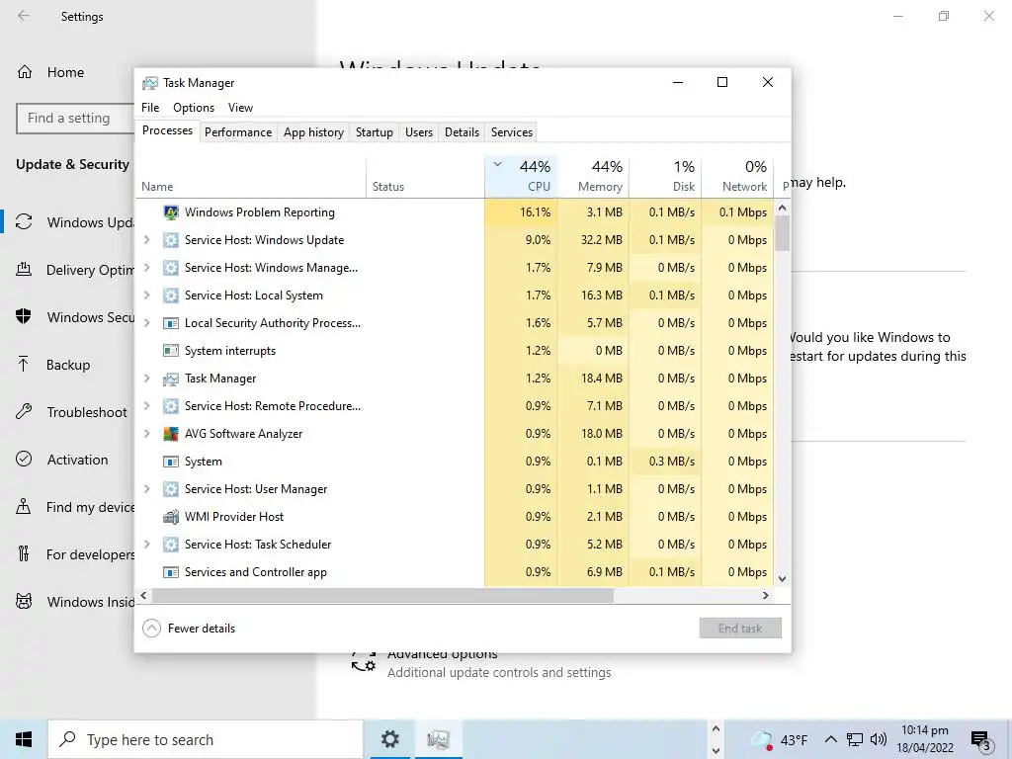1012x759 pixels.
Task: Click the Status column header
Action: pyautogui.click(x=425, y=176)
